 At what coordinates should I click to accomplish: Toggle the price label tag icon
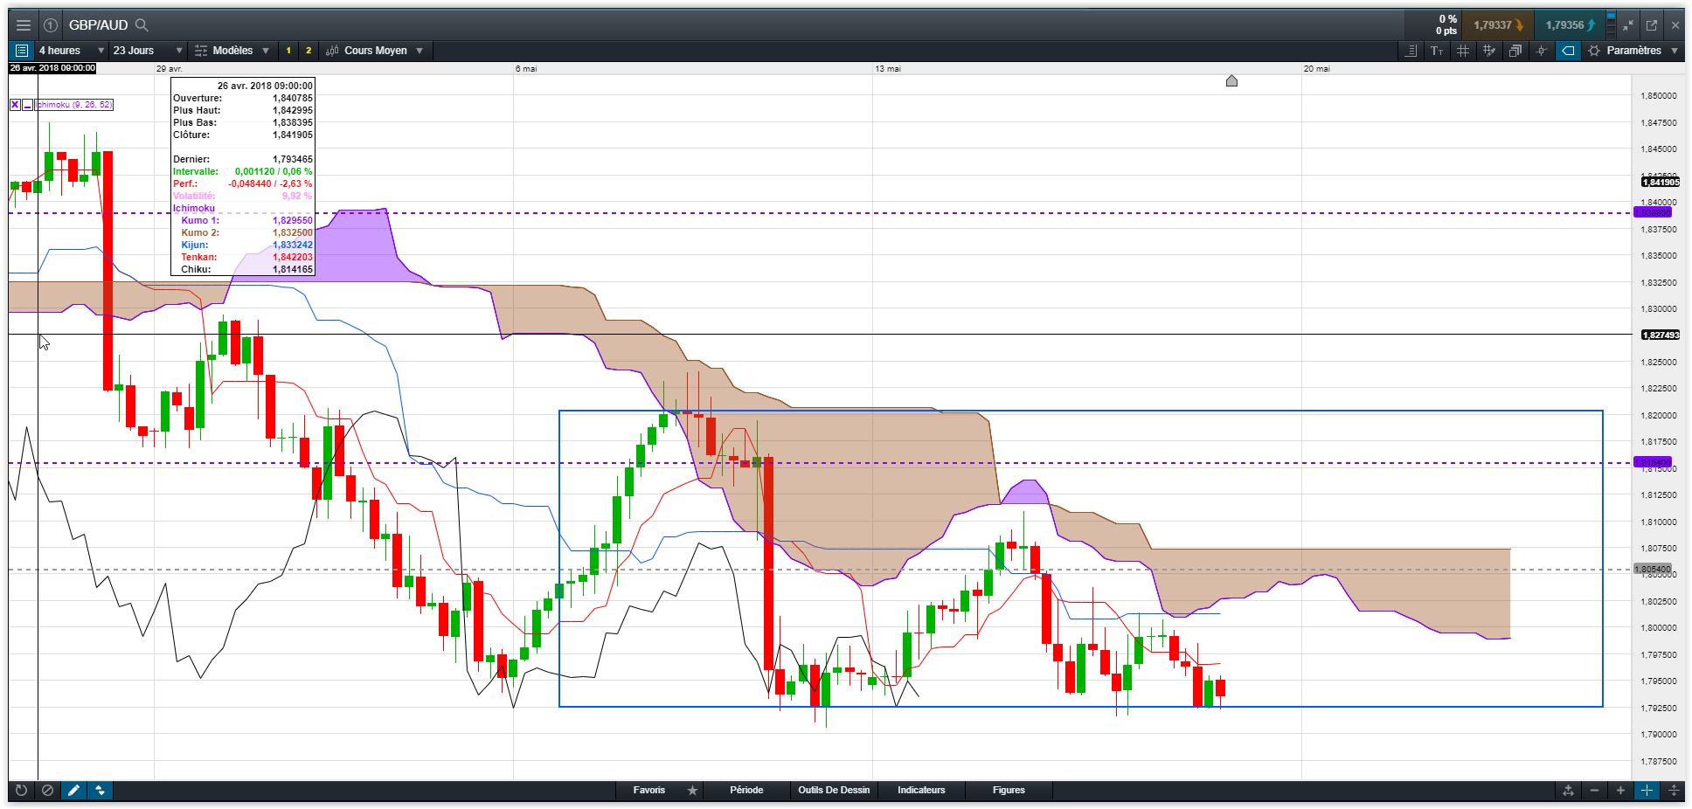coord(1568,51)
